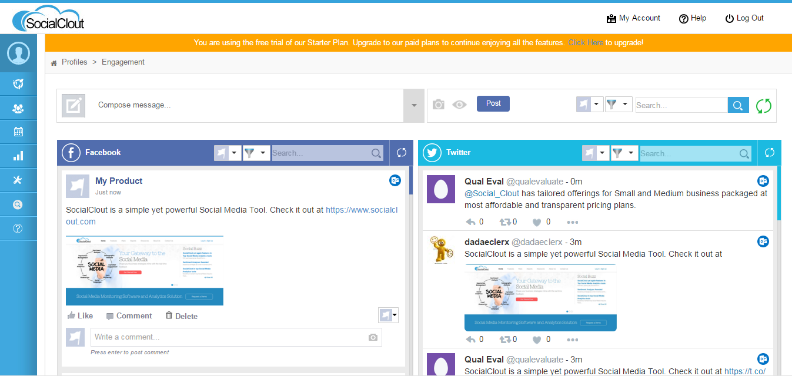Open the bar chart analytics sidebar icon
This screenshot has height=376, width=792.
coord(18,156)
